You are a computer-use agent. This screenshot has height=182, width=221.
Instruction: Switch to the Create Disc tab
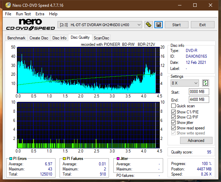click(x=39, y=38)
